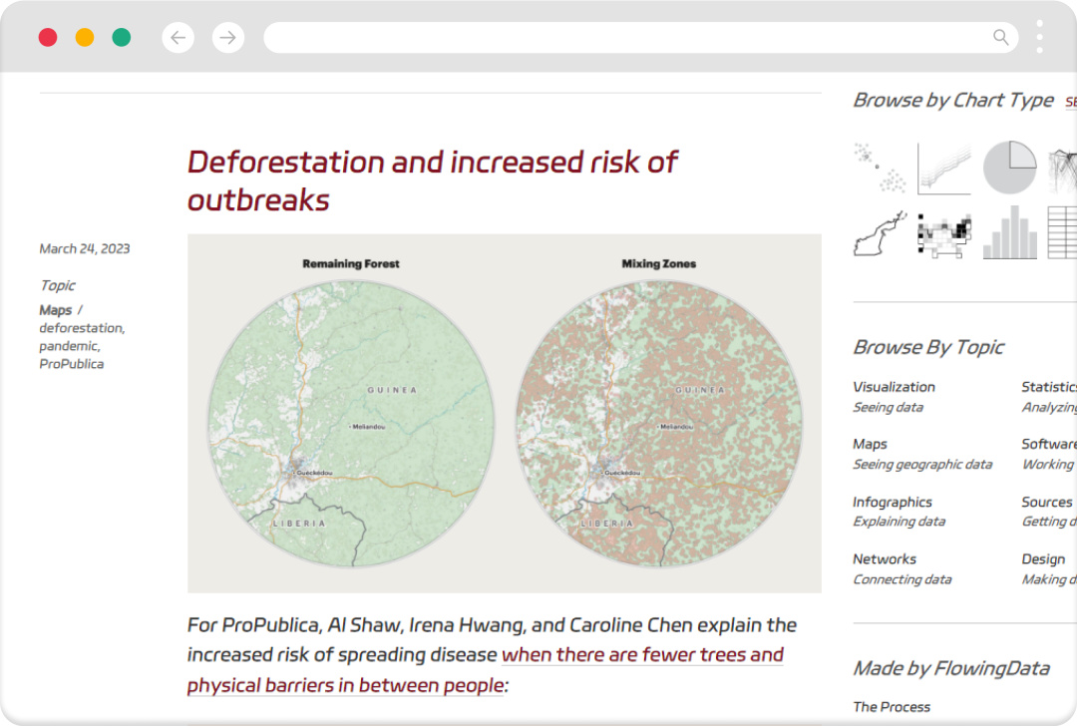This screenshot has width=1077, height=726.
Task: Open the Infographics topic
Action: coord(893,502)
